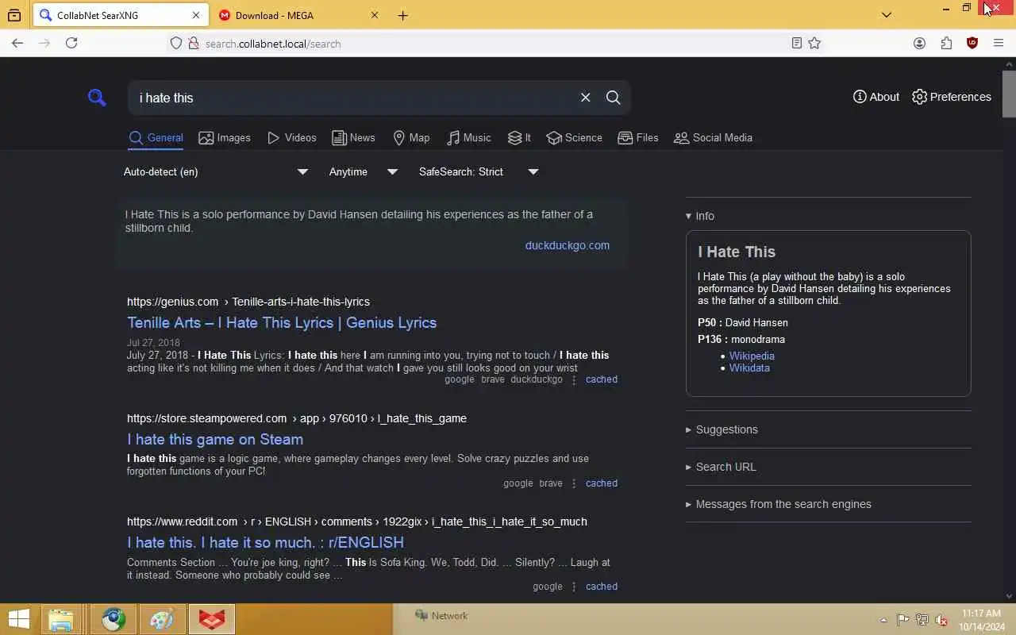Go back with the browser back arrow

[17, 44]
